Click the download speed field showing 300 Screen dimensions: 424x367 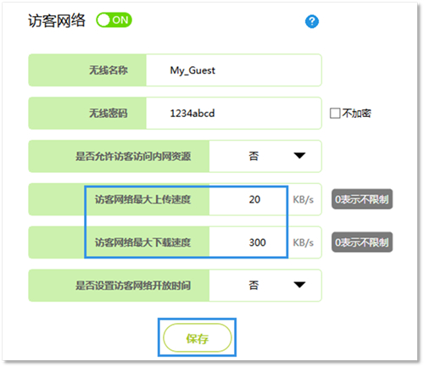pyautogui.click(x=248, y=242)
